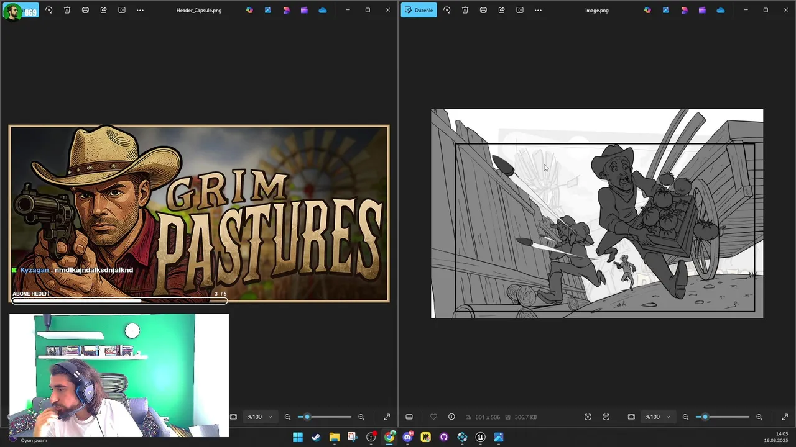Viewport: 796px width, 447px height.
Task: Open three-dot menu in Header_Capsule.png window
Action: point(140,10)
